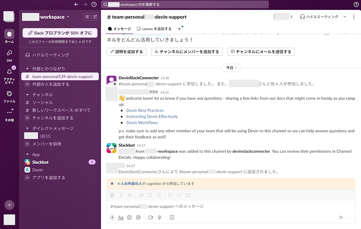The width and height of the screenshot is (361, 229).
Task: Click メンバーを招待 in sidebar
Action: point(60,144)
